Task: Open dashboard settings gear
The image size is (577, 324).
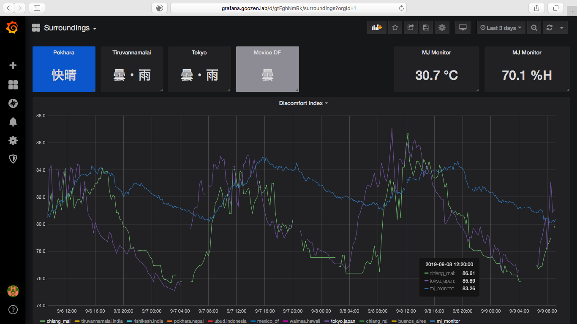Action: (442, 28)
